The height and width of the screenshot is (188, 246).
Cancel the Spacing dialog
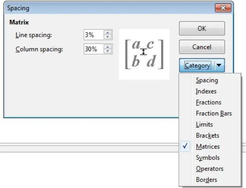(202, 47)
